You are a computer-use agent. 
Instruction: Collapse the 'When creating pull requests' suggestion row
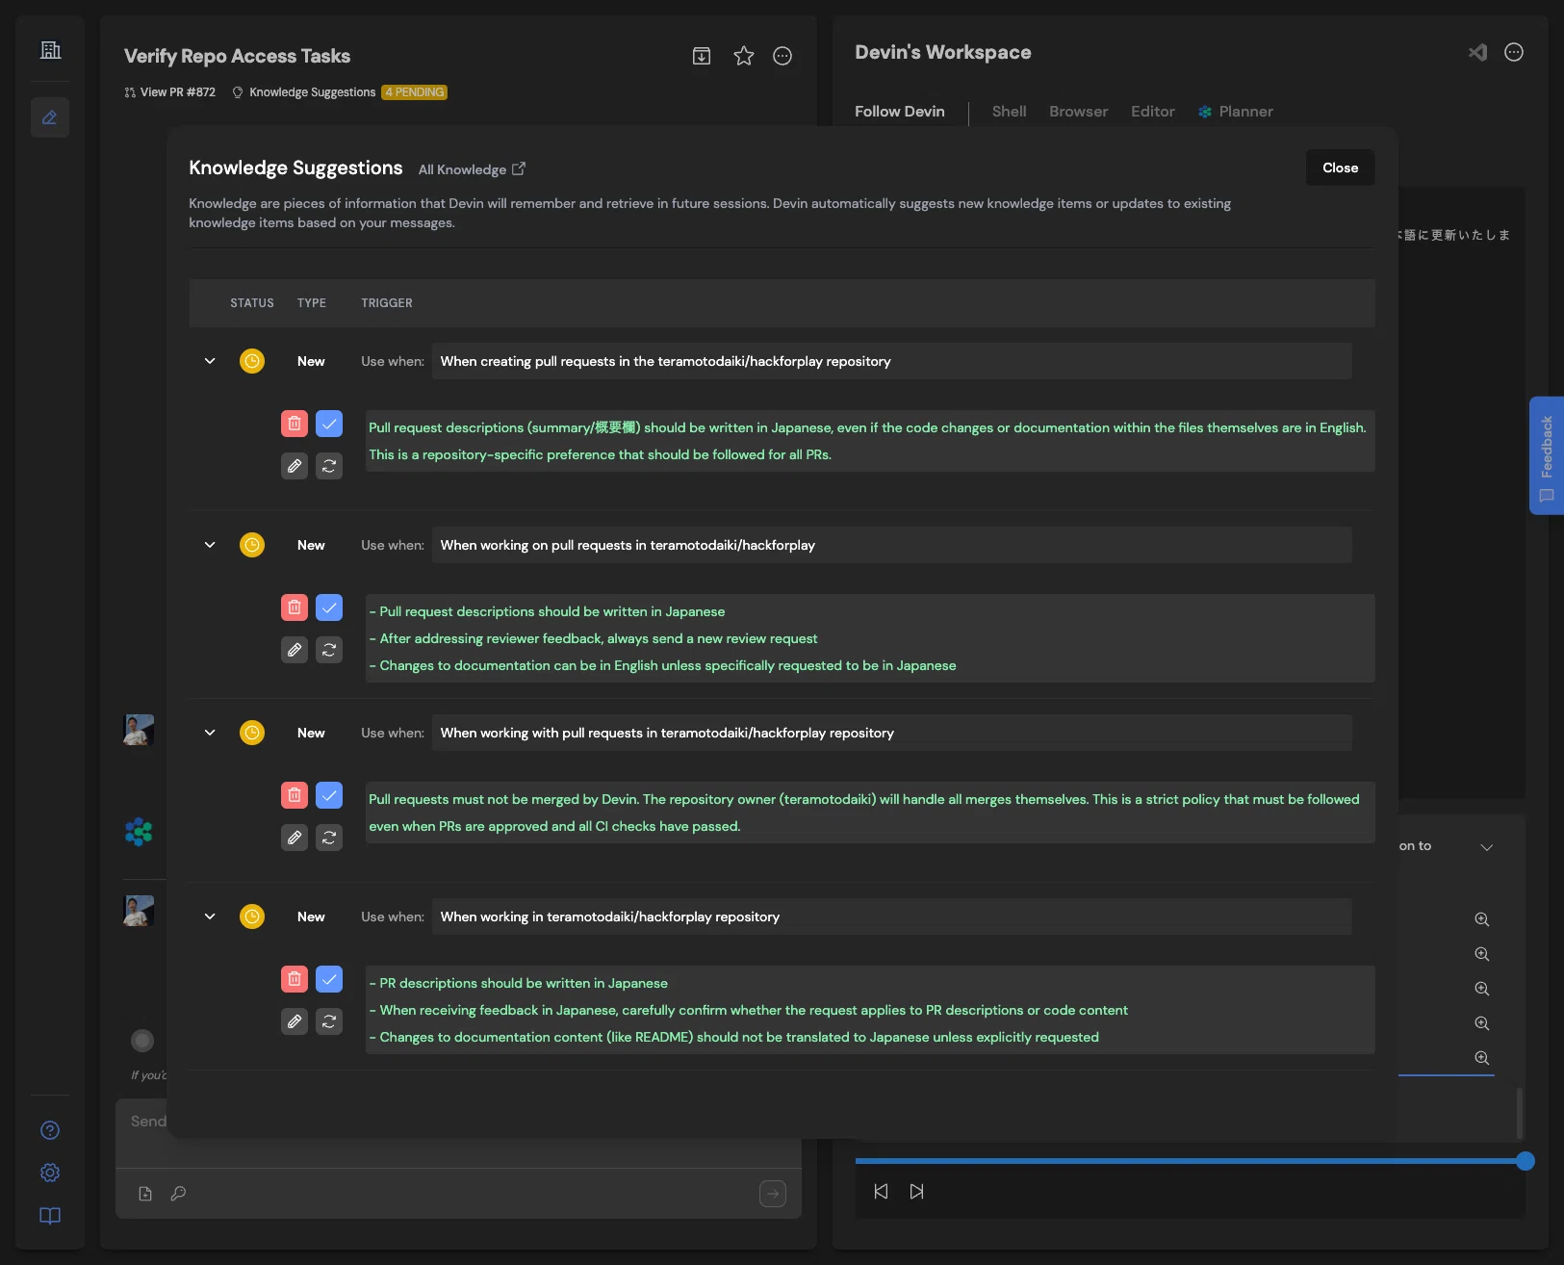[210, 361]
